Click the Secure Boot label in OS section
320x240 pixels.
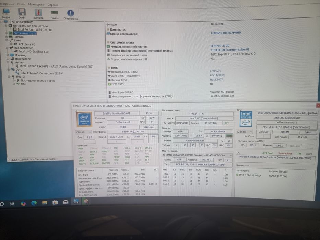click(x=285, y=153)
